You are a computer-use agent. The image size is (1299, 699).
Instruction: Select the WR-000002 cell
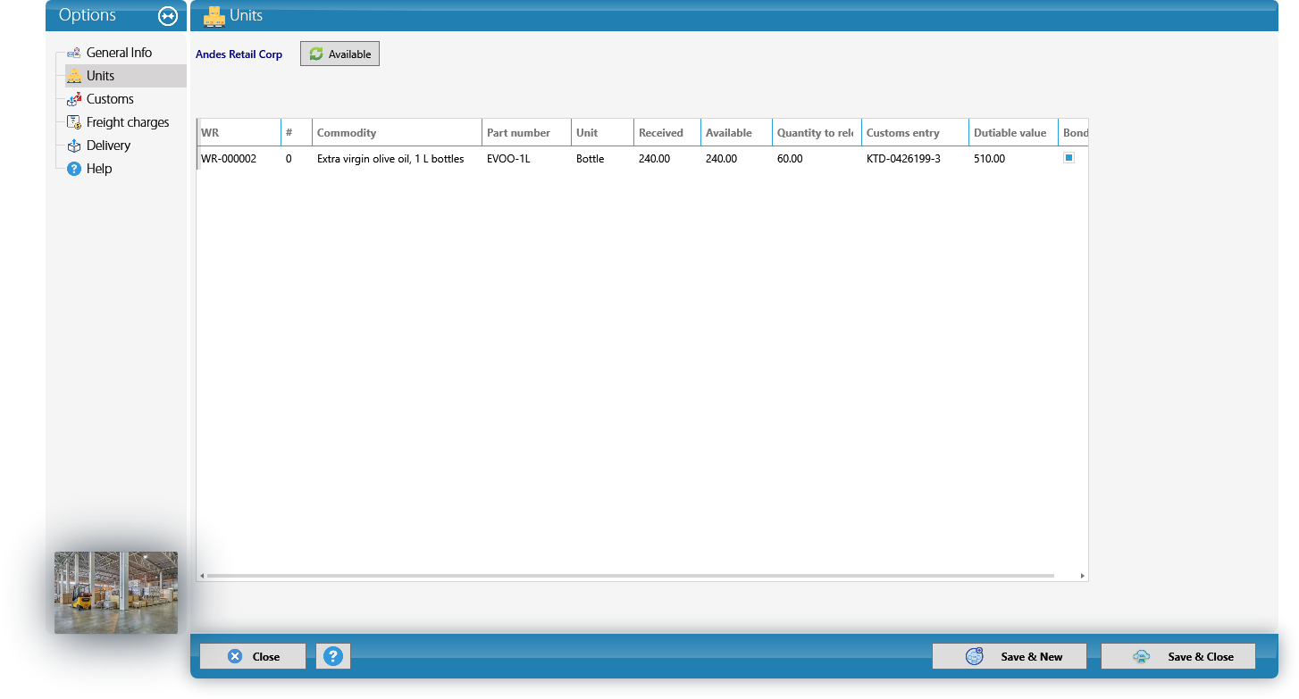click(x=239, y=159)
